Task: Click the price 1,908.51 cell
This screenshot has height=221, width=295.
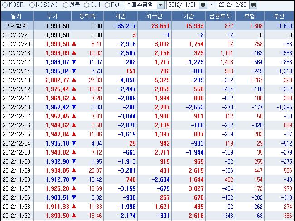Action: tap(58, 197)
